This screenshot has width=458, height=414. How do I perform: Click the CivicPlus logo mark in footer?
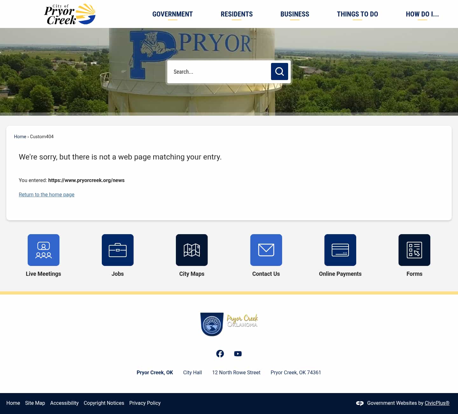(360, 403)
